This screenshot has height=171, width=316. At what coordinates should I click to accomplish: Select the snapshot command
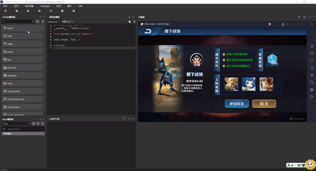pyautogui.click(x=22, y=75)
